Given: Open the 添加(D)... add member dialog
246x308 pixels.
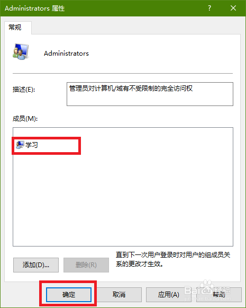Looking at the screenshot, I should point(36,265).
